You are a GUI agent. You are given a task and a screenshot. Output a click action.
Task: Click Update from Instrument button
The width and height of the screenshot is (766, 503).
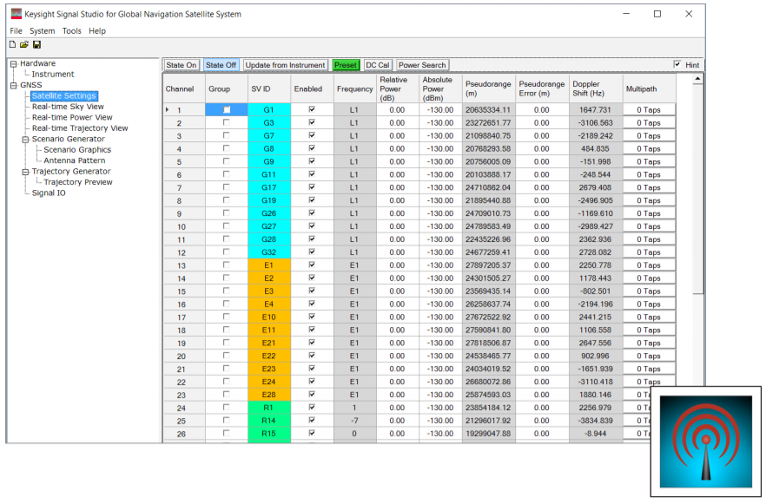coord(285,65)
